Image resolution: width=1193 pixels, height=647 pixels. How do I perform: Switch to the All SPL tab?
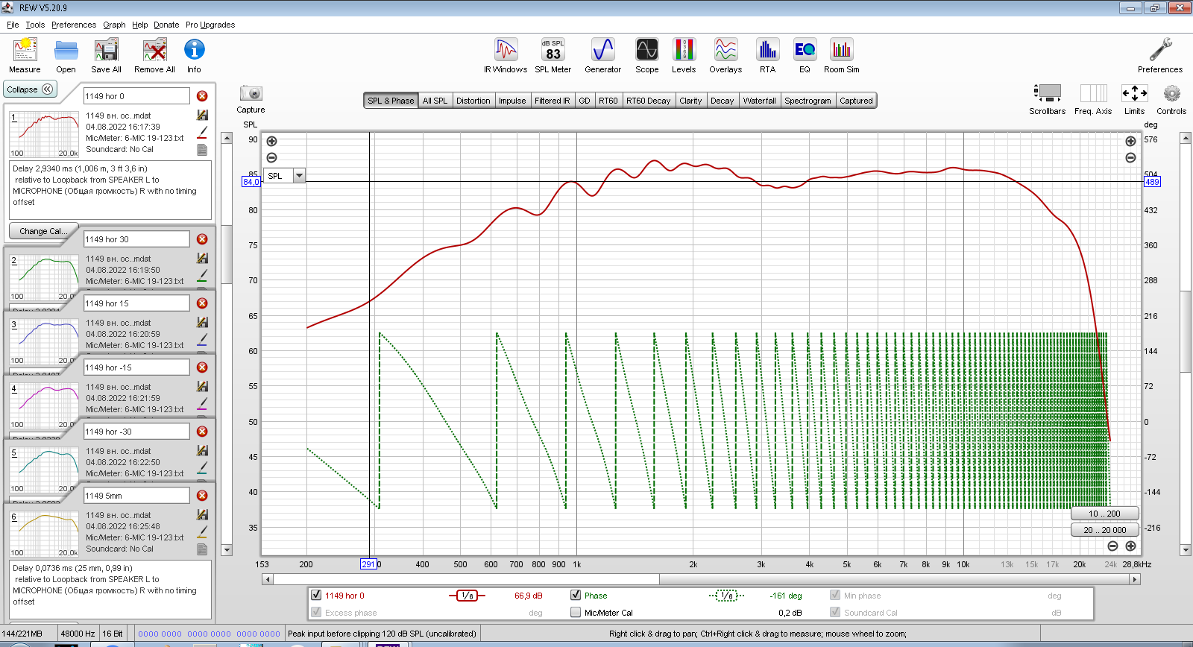(x=435, y=101)
